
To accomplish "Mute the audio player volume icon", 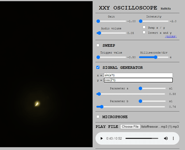I will tap(166, 139).
